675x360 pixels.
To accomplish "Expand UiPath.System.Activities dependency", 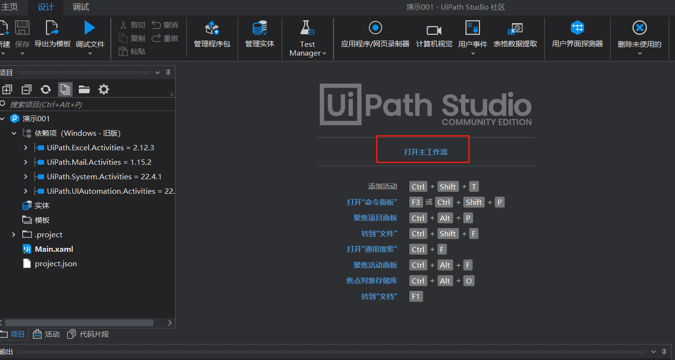I will point(26,177).
